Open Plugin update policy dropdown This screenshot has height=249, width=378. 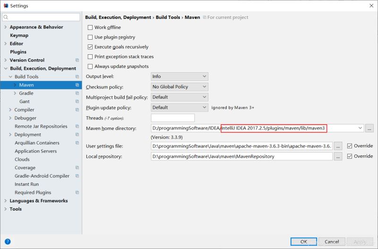pyautogui.click(x=180, y=108)
